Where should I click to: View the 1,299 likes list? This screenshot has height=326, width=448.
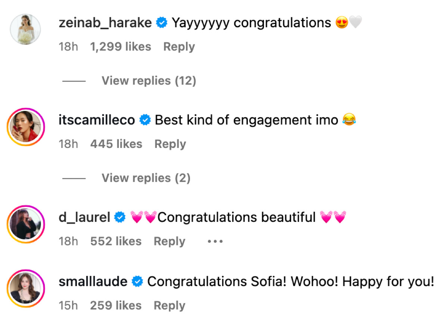pos(121,47)
